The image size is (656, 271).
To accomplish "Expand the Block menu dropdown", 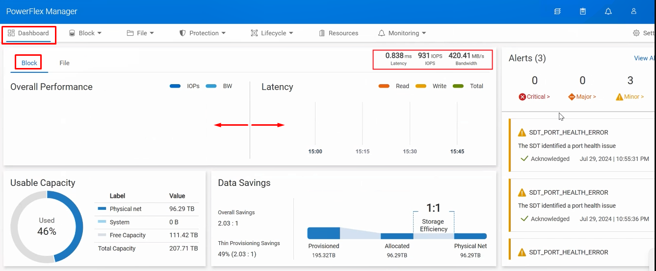I will (85, 33).
